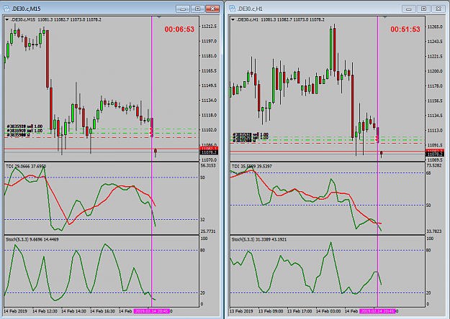Click the 00:51:53 candle timer in H1 chart
Image resolution: width=450 pixels, height=319 pixels.
[405, 29]
